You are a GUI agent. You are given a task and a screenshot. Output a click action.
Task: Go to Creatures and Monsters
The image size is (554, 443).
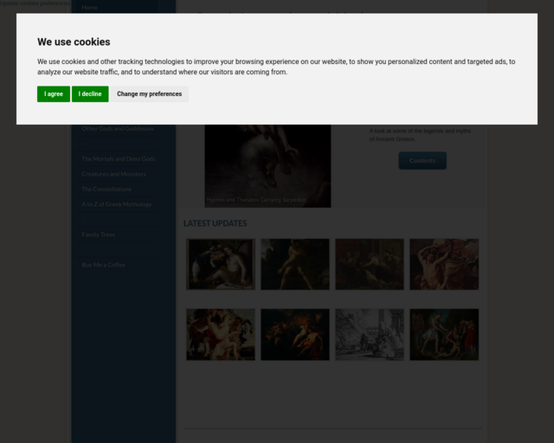(113, 174)
